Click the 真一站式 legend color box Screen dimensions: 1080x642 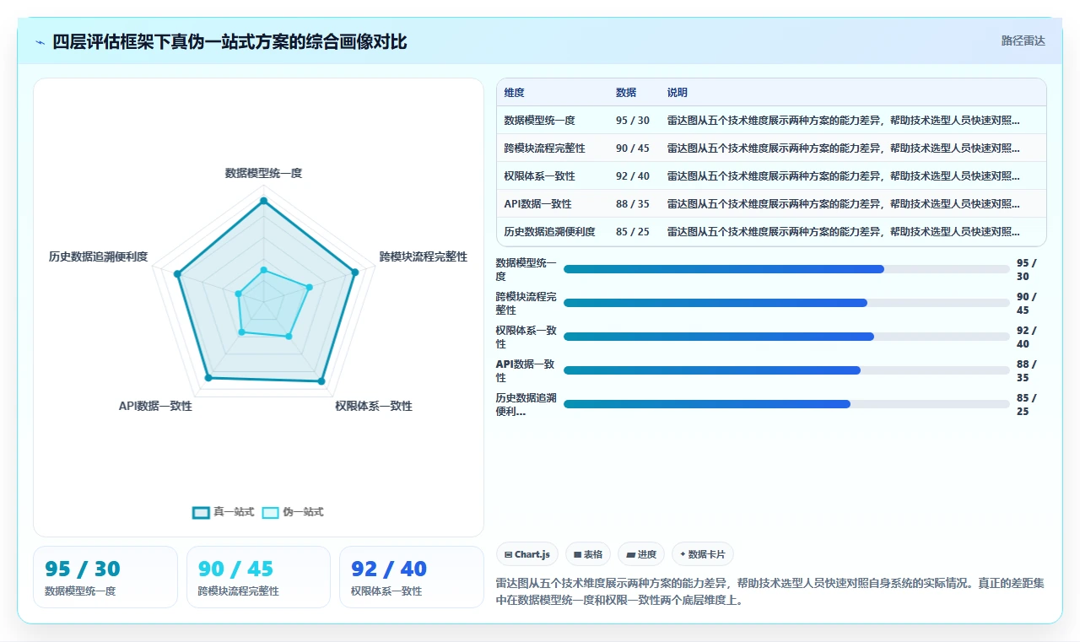tap(201, 512)
